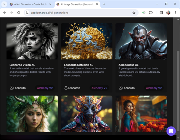The width and height of the screenshot is (180, 140).
Task: Bookmark this page with star icon
Action: (134, 13)
